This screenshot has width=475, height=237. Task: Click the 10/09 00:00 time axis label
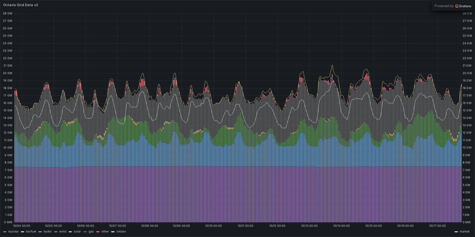182,226
